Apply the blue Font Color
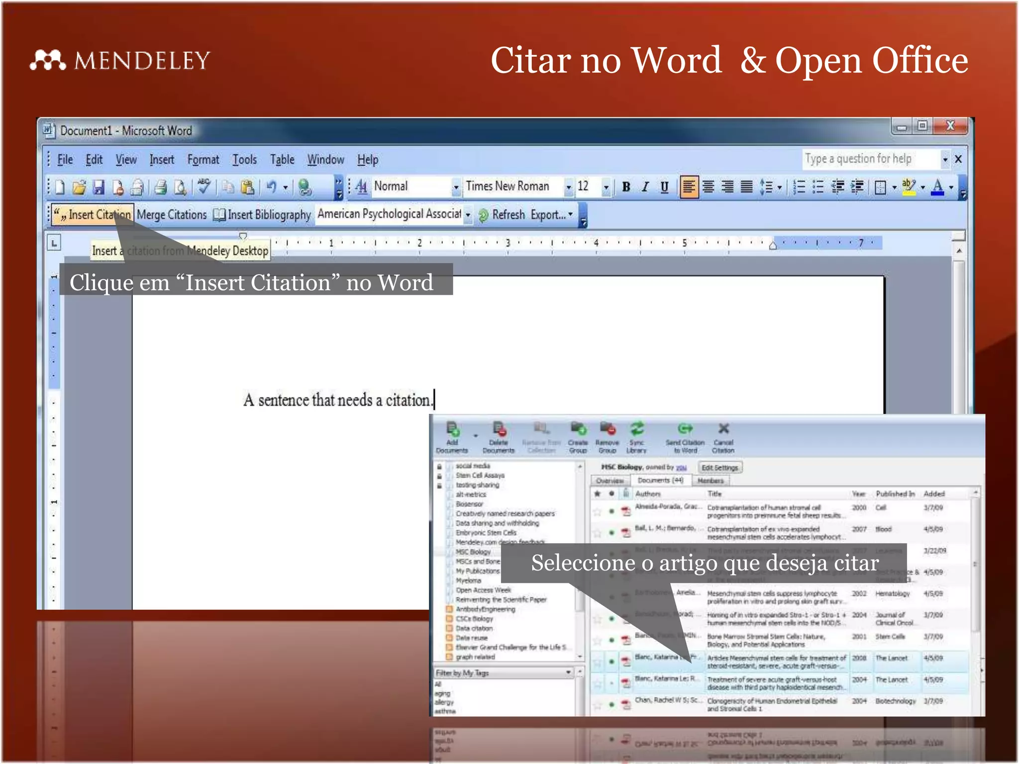 click(x=937, y=187)
